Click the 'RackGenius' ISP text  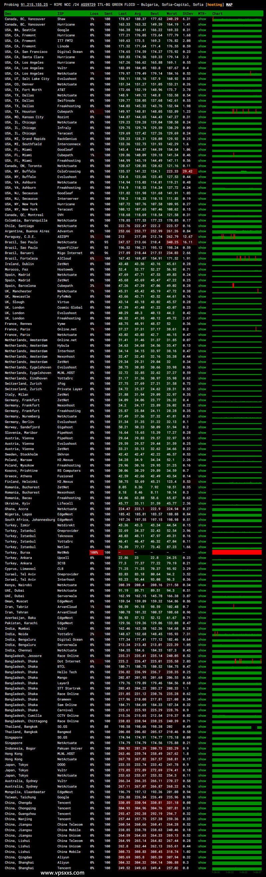click(67, 139)
